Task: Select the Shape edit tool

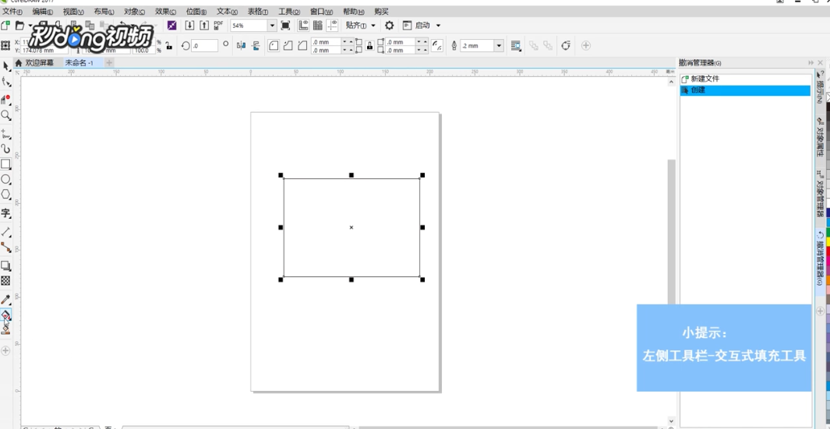Action: coord(5,82)
